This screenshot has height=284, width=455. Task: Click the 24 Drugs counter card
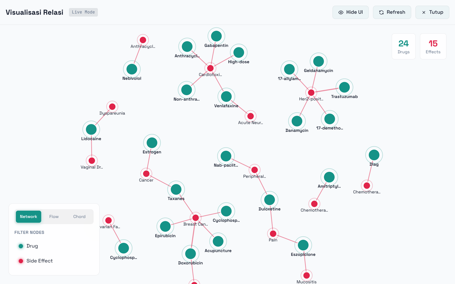404,46
